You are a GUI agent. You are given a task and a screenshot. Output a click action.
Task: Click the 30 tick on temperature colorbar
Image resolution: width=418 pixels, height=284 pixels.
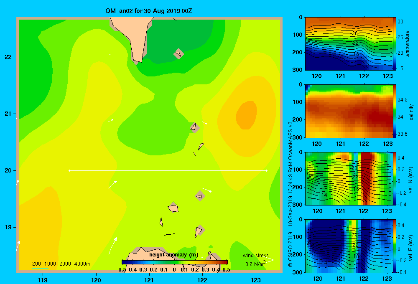pos(400,22)
